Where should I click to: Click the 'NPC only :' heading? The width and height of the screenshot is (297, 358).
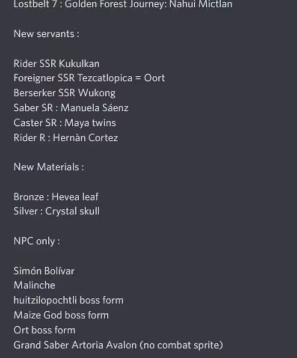pyautogui.click(x=37, y=241)
